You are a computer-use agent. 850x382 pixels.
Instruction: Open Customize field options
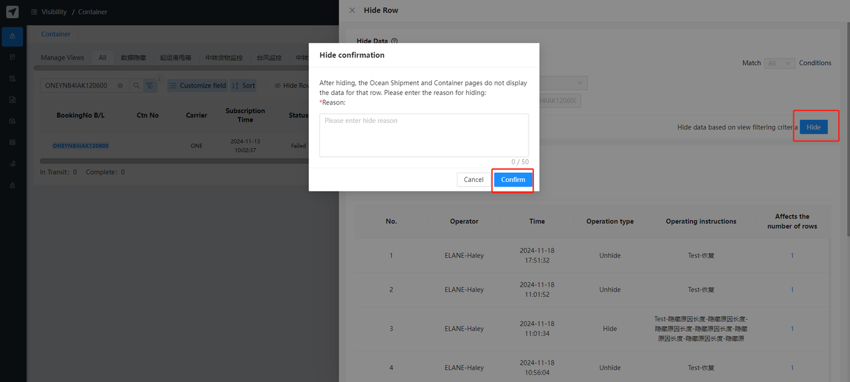tap(197, 86)
